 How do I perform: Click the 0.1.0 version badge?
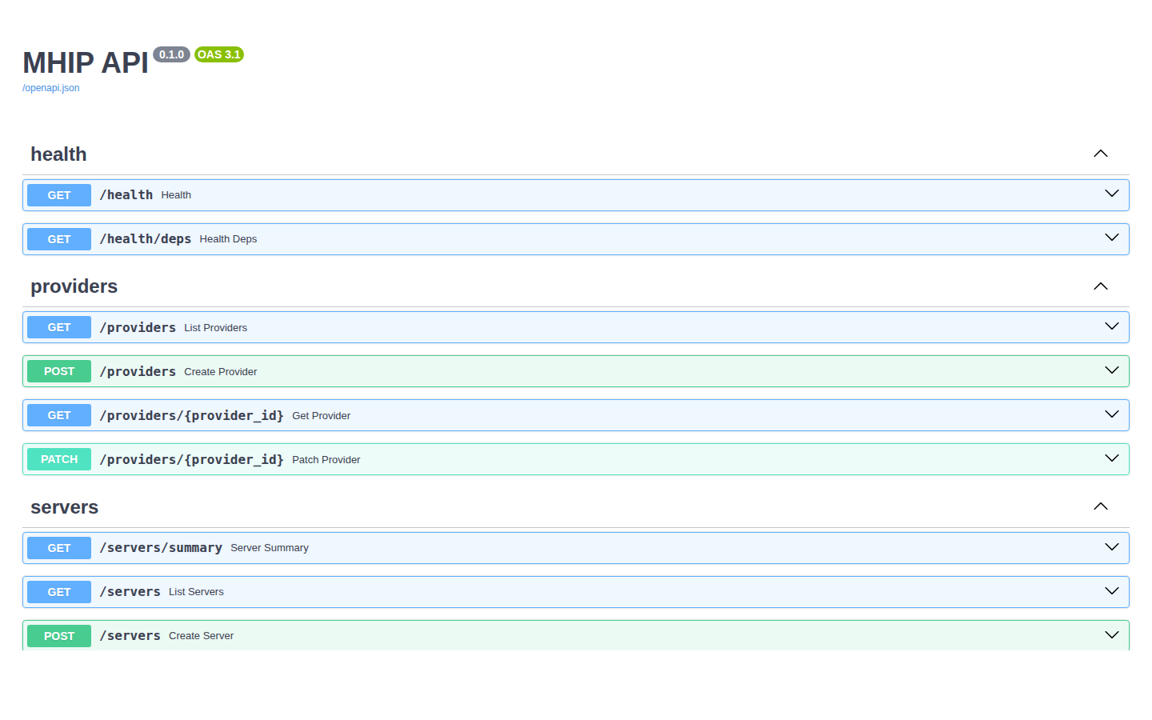[171, 54]
